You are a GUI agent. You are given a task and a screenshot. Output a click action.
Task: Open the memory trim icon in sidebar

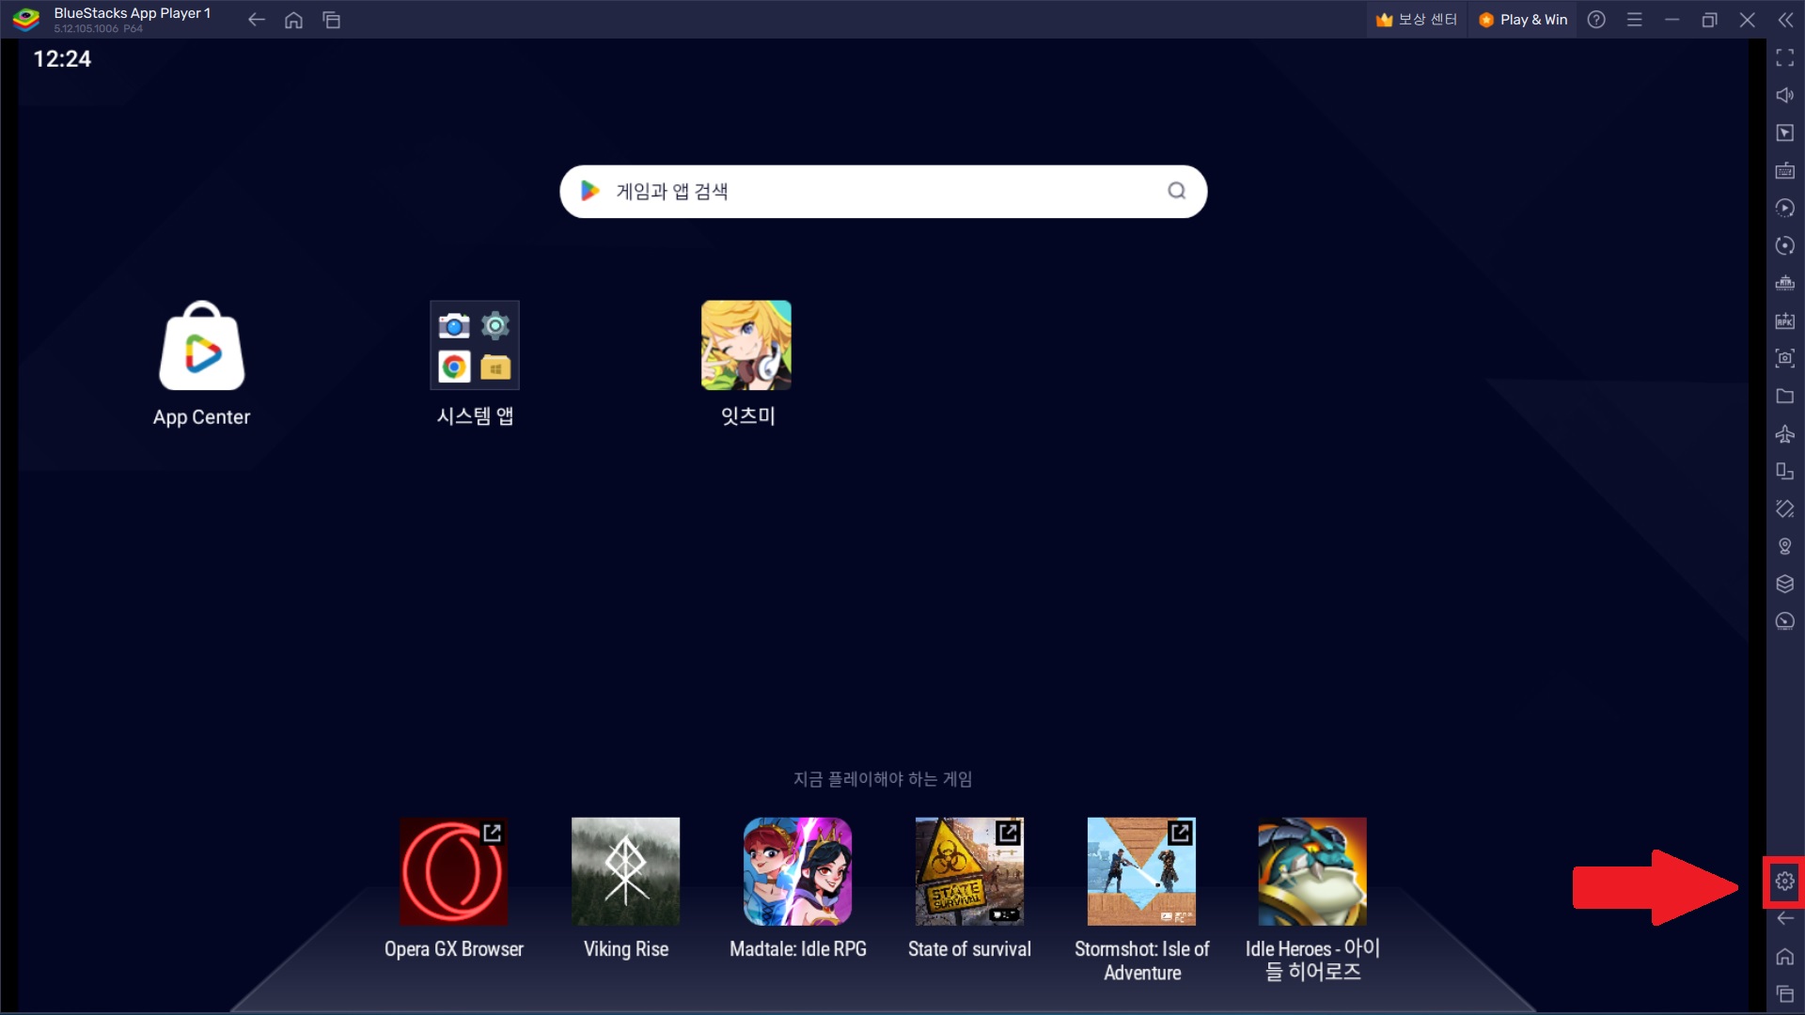click(x=1785, y=284)
